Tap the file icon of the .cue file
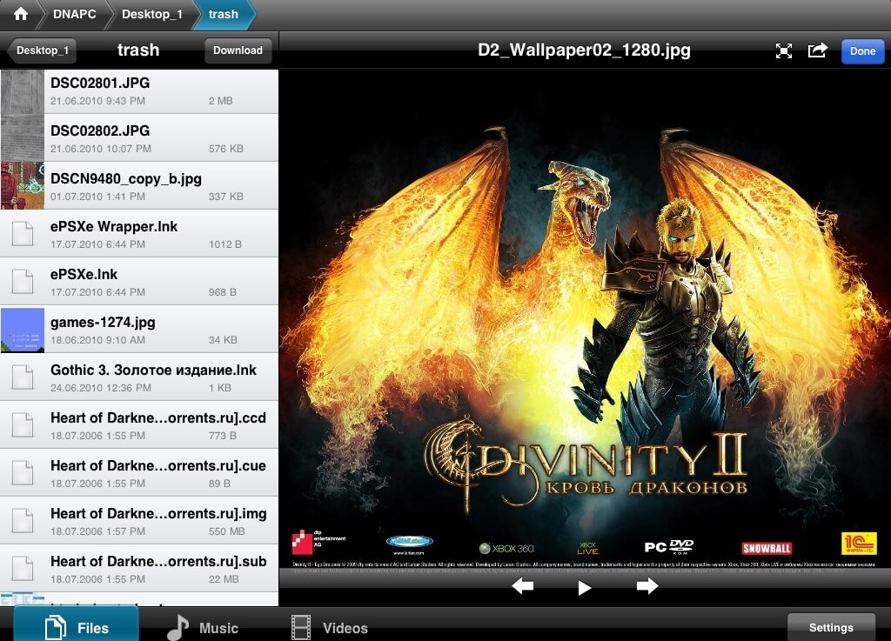The height and width of the screenshot is (641, 891). (x=23, y=473)
